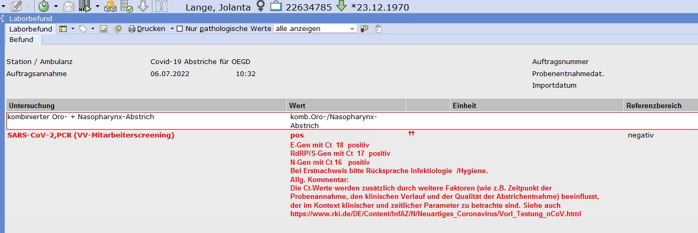Expand the Drucken dropdown arrow

click(x=171, y=29)
